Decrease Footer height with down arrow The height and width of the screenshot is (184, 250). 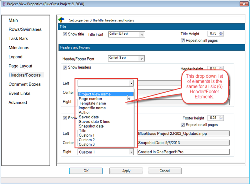[x=221, y=119]
